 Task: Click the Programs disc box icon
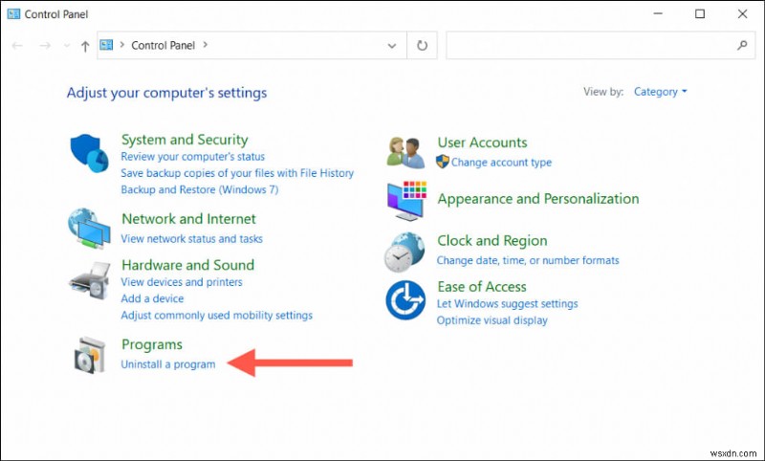coord(90,355)
